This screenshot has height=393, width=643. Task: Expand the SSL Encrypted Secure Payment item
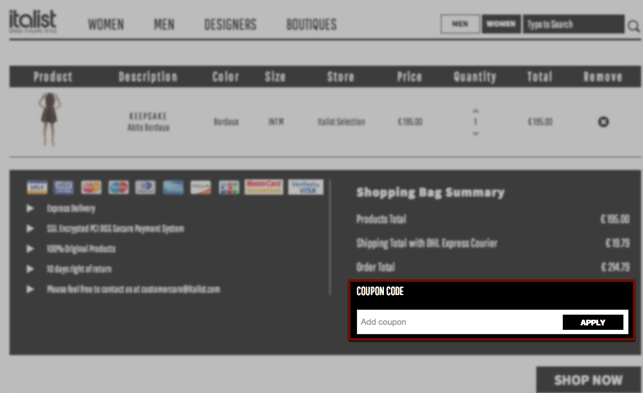coord(30,229)
